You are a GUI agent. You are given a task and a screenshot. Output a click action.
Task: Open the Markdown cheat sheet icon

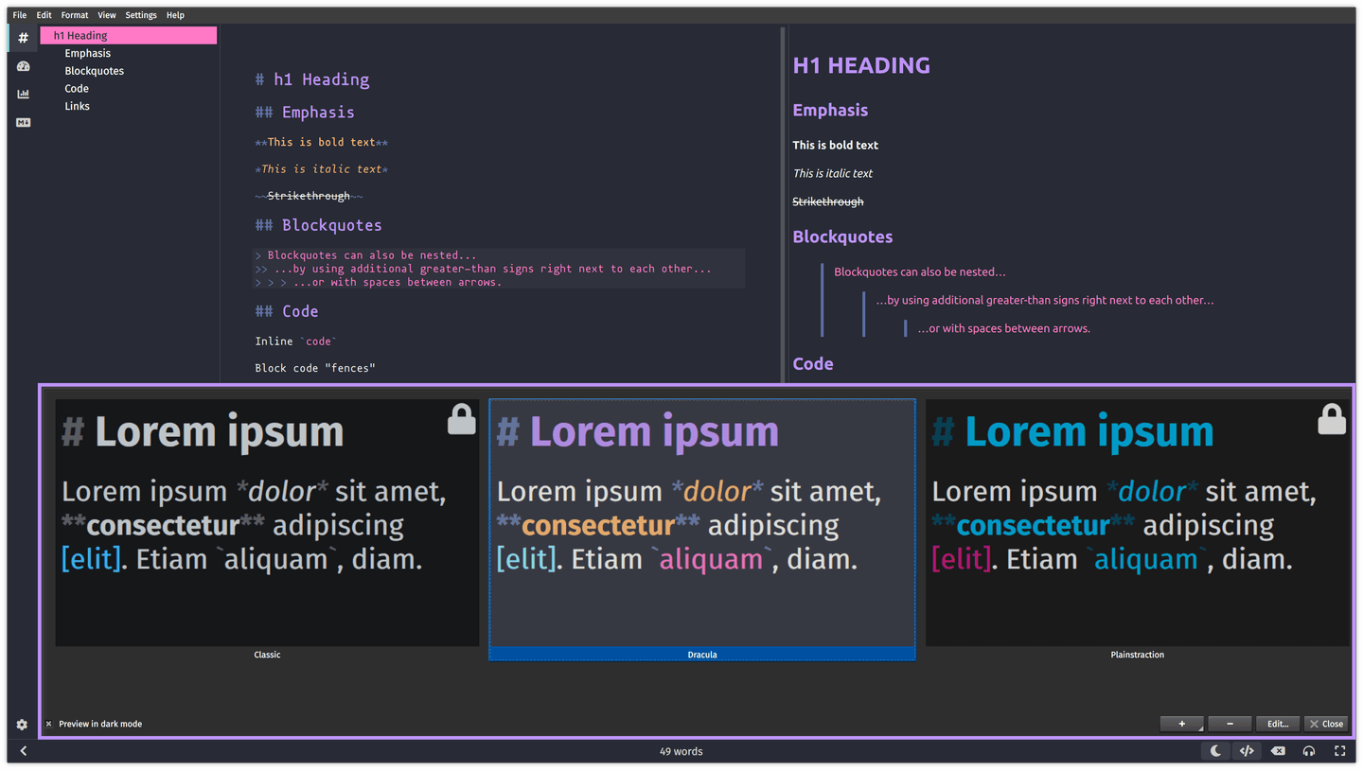point(23,122)
